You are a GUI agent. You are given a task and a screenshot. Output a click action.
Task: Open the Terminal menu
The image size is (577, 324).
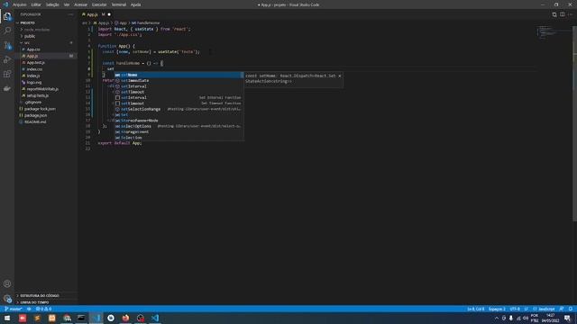click(x=119, y=4)
